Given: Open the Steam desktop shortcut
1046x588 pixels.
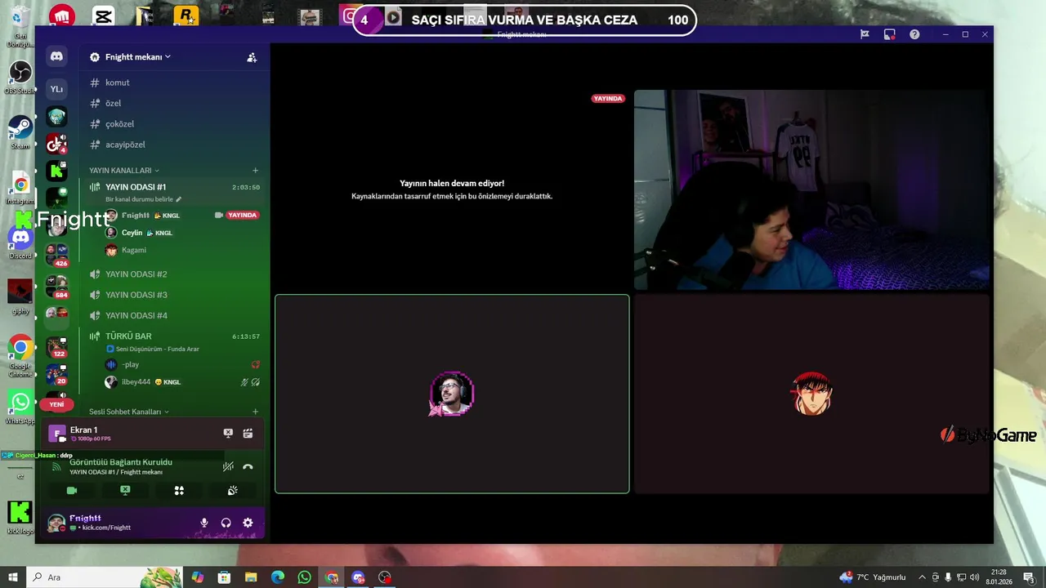Looking at the screenshot, I should (20, 132).
